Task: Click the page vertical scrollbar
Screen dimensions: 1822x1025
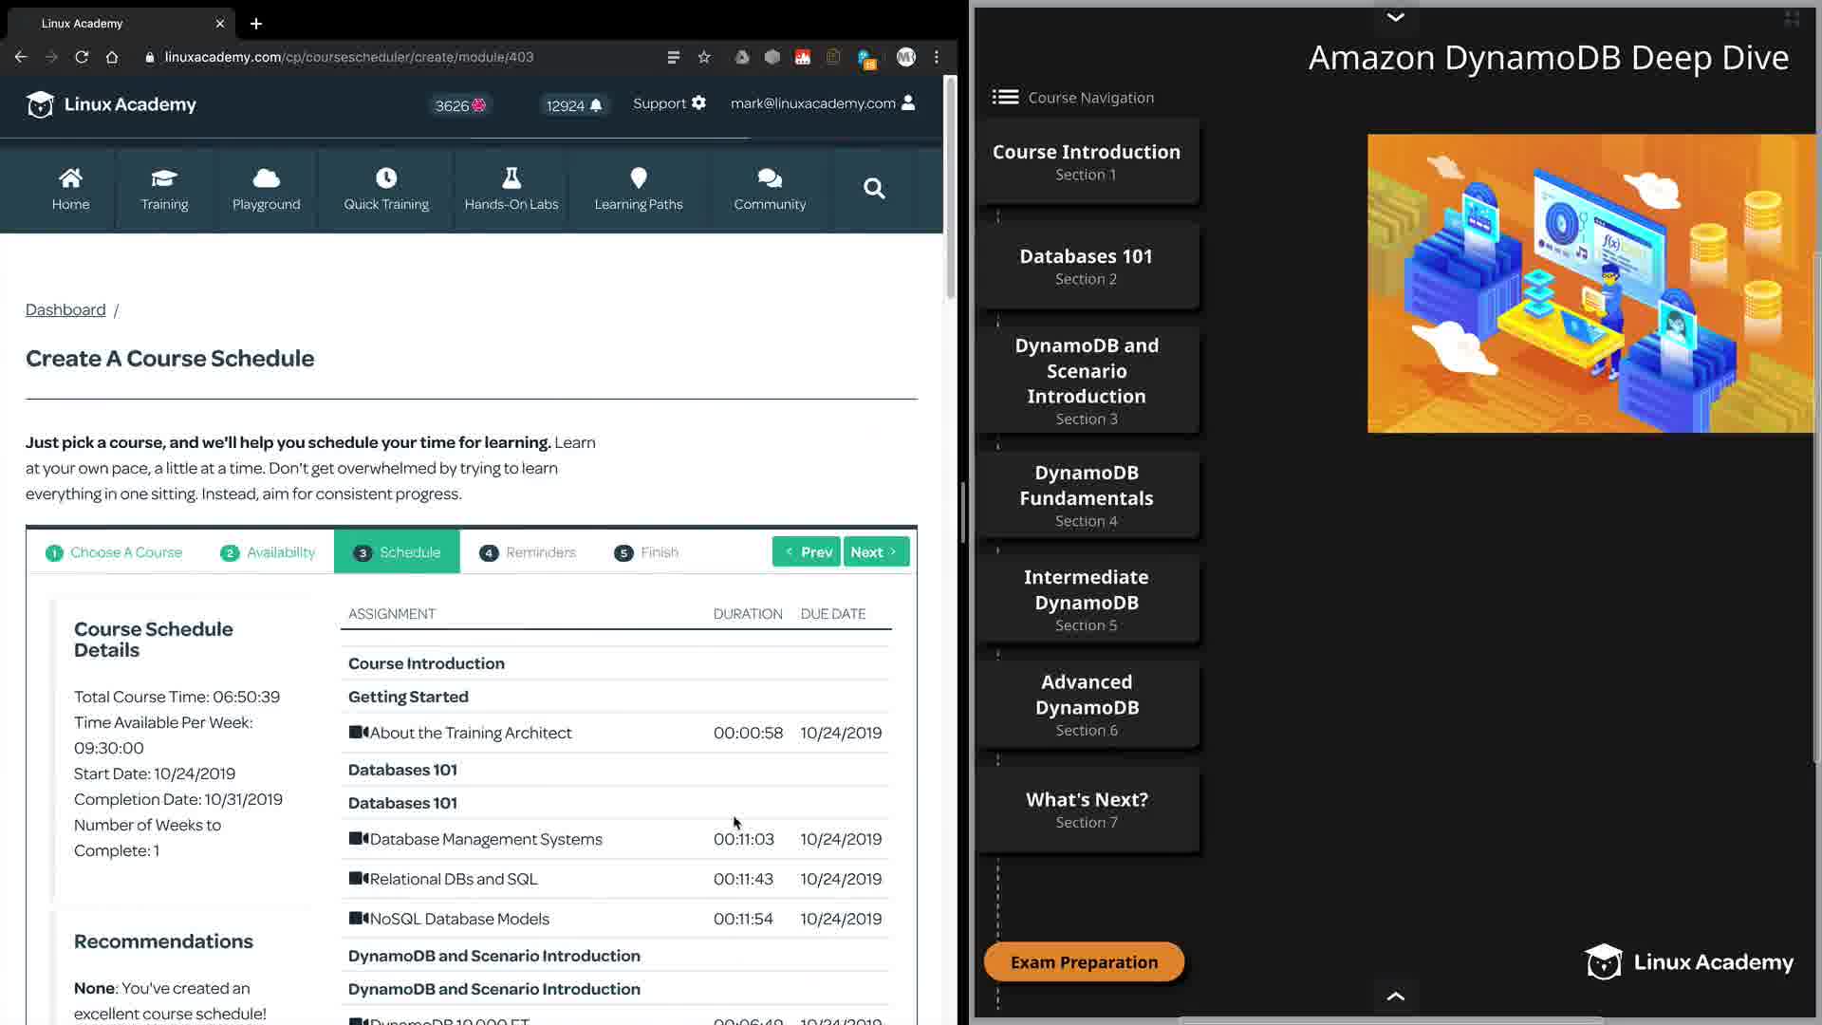Action: pos(950,190)
